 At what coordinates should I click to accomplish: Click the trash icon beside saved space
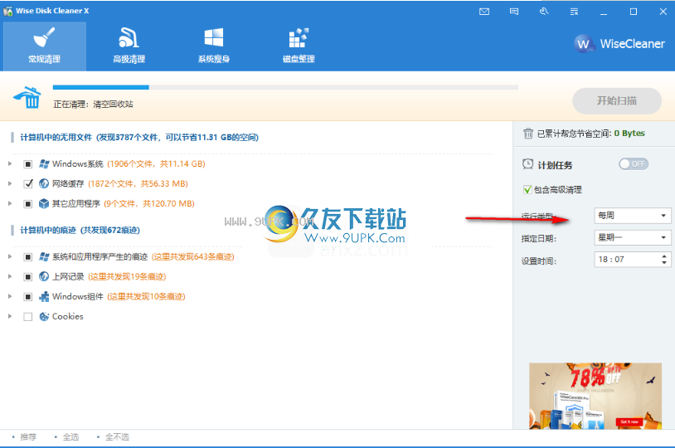tap(528, 134)
